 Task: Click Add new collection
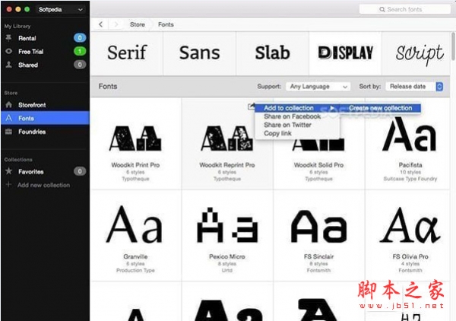[43, 185]
